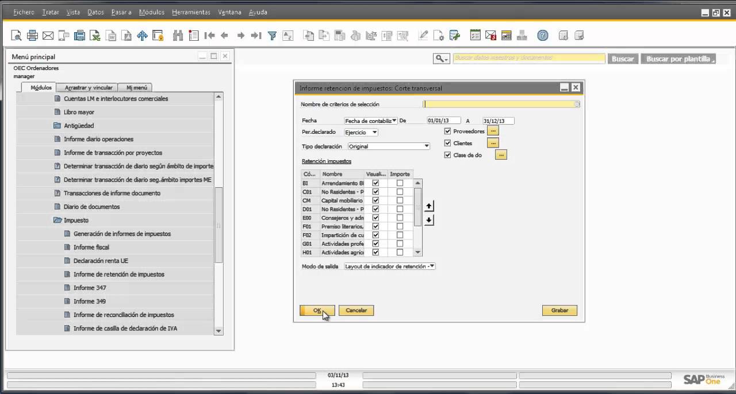Export to Word toolbar icon
This screenshot has height=394, width=736.
tap(111, 36)
